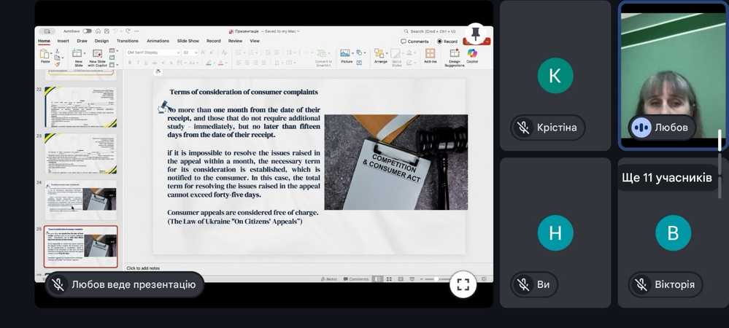This screenshot has width=729, height=328.
Task: Open the font name dropdown
Action: tap(153, 52)
